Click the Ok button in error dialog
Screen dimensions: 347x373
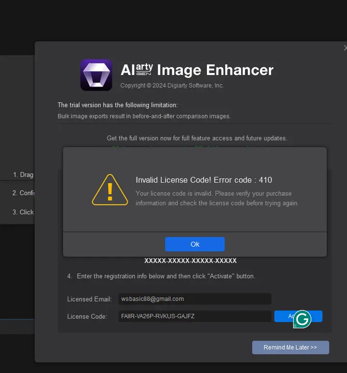click(x=194, y=244)
